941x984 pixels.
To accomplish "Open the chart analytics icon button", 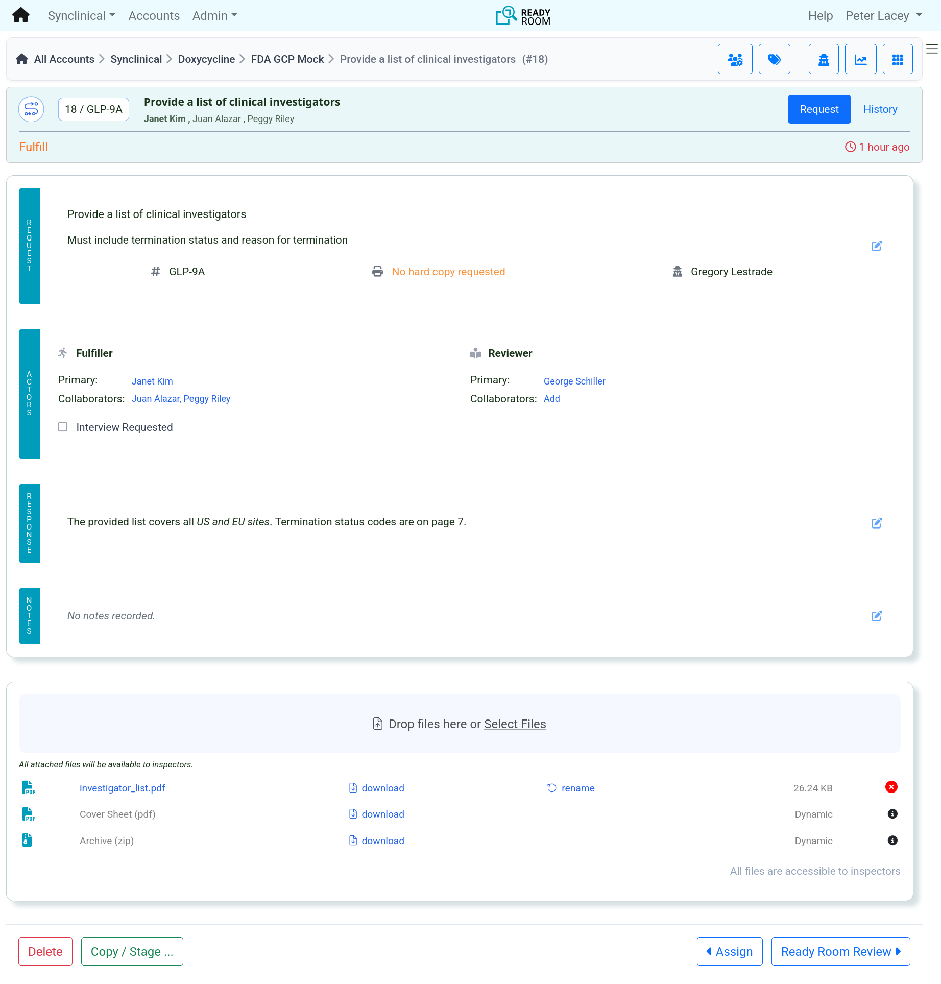I will click(860, 59).
